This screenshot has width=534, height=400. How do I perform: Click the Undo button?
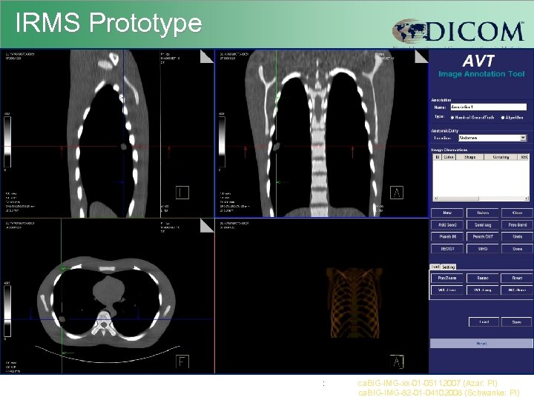(518, 237)
